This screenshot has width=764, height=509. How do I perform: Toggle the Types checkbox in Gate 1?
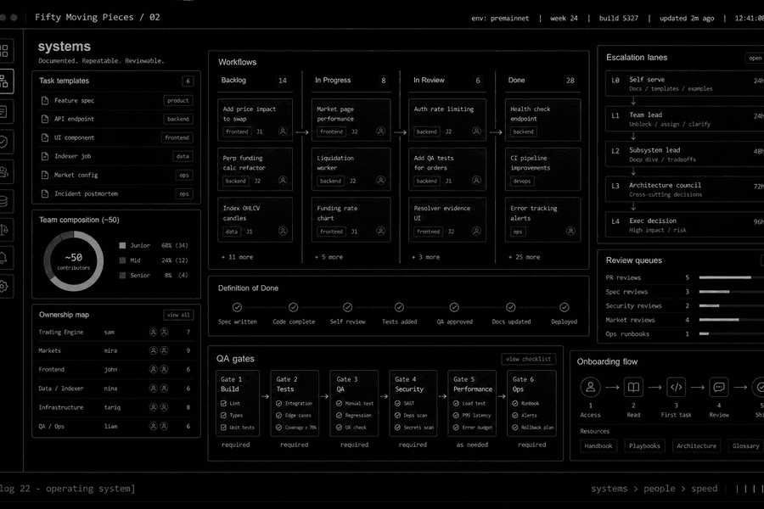click(x=223, y=416)
